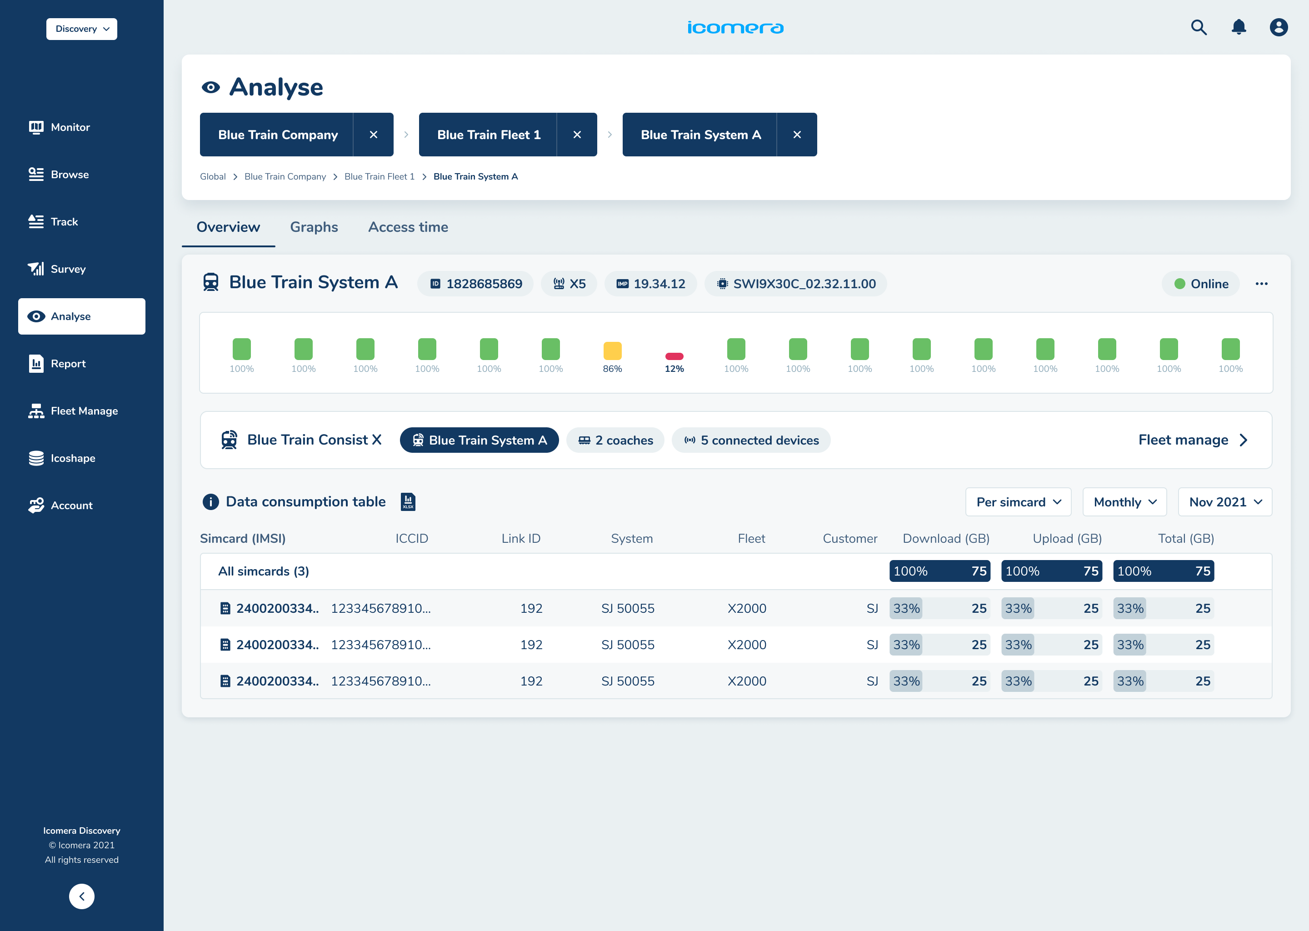Open the three-dot system menu
The width and height of the screenshot is (1309, 931).
coord(1261,284)
